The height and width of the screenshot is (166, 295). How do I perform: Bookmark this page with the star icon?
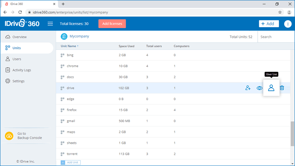(x=280, y=12)
